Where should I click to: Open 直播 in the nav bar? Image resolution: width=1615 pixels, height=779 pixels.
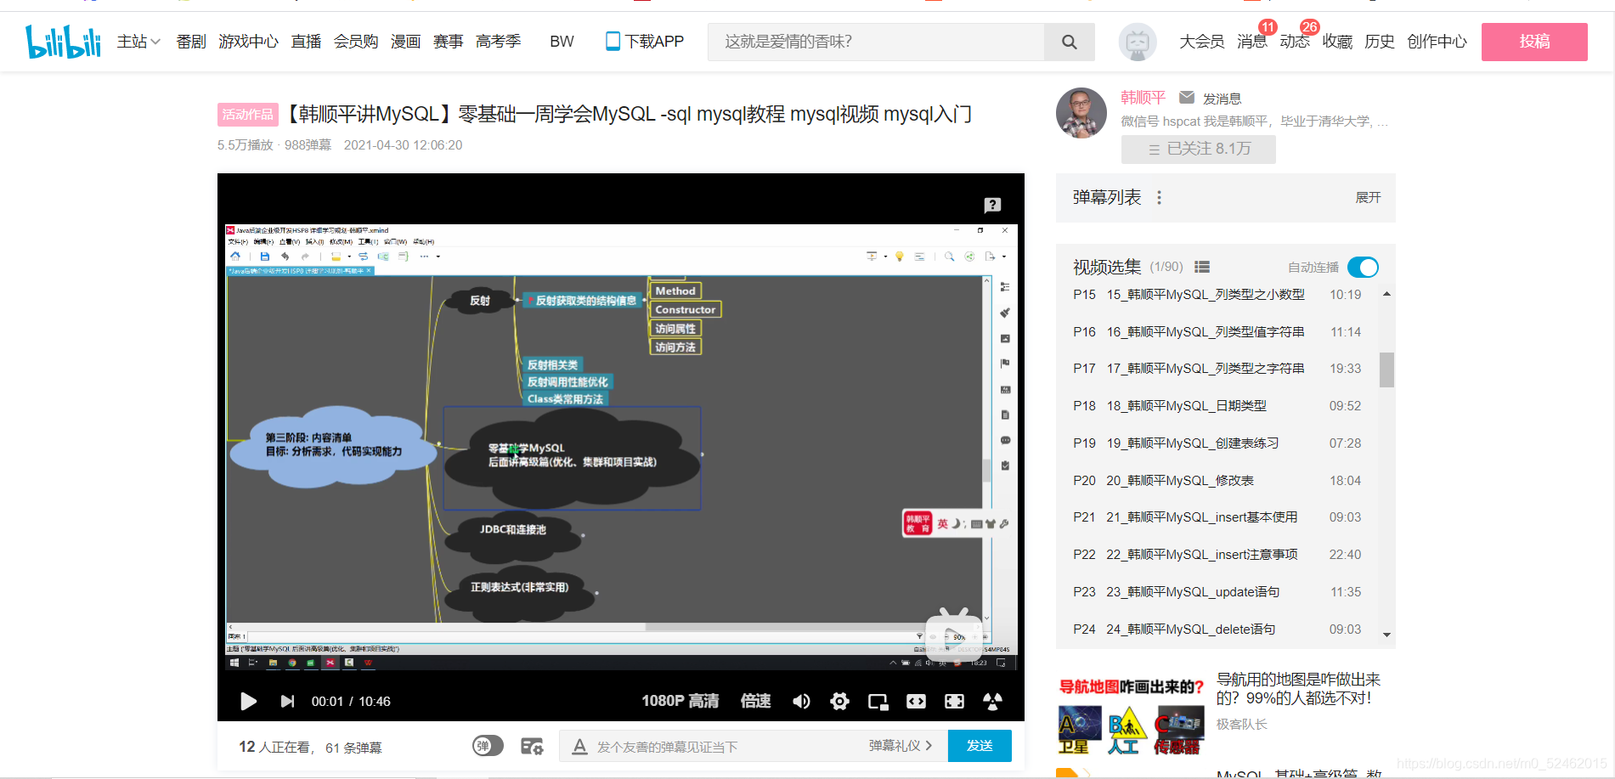(x=306, y=42)
